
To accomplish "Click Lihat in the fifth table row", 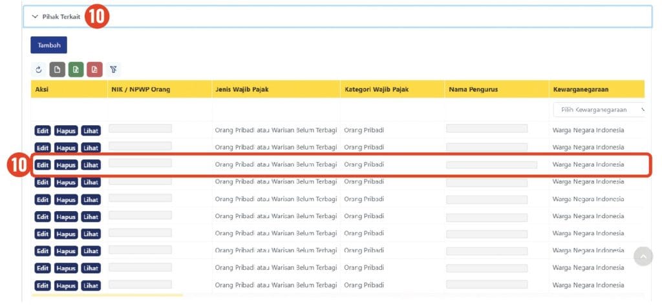I will [91, 199].
